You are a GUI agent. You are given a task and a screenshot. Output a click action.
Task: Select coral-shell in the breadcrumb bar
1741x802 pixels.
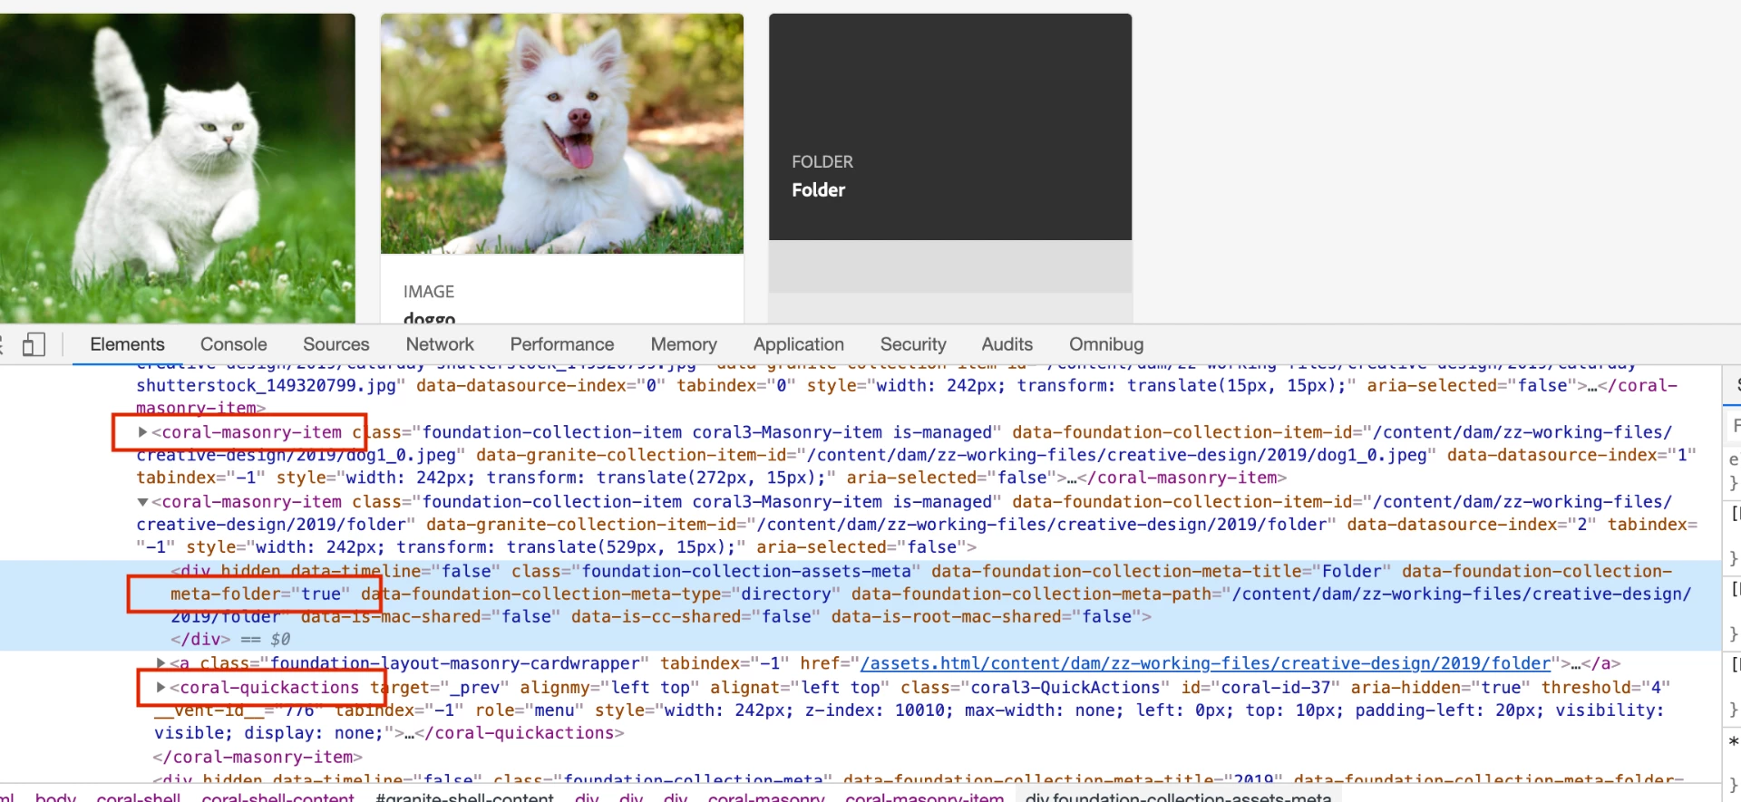[139, 797]
